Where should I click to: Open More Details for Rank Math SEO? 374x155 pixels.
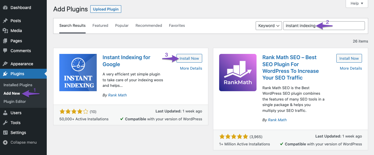(x=351, y=68)
